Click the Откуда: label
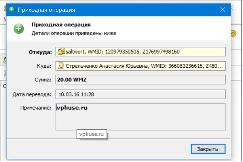 point(40,52)
